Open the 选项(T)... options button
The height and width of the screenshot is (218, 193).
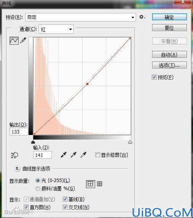(169, 65)
